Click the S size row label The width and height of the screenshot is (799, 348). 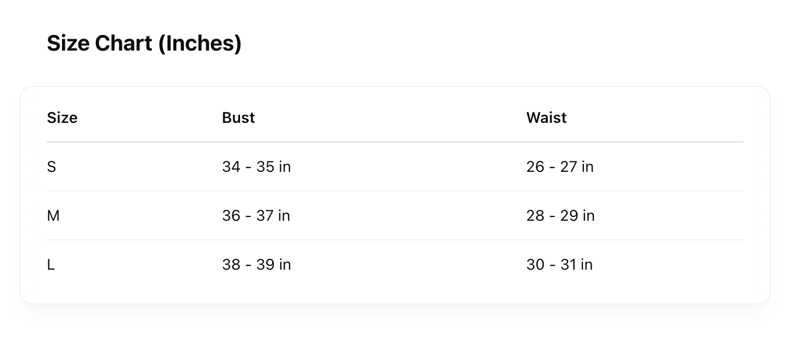pos(52,167)
